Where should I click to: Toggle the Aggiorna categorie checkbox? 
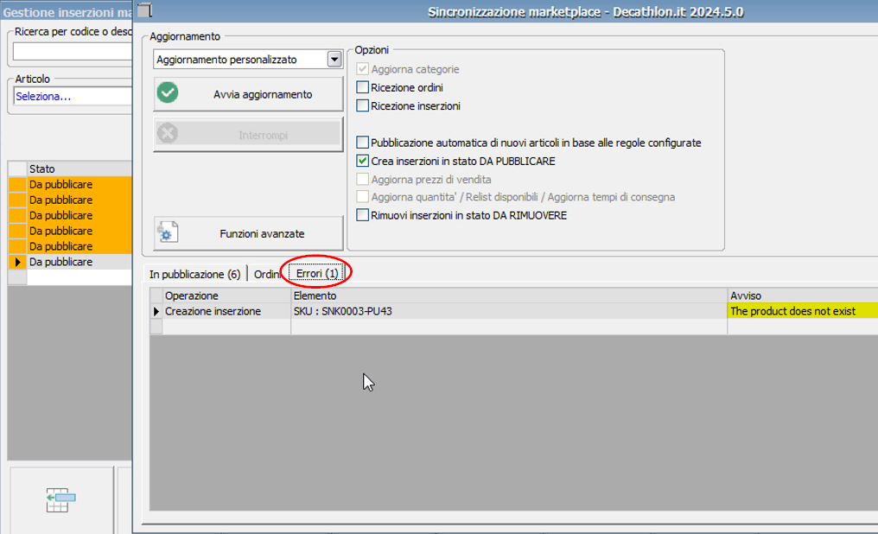pyautogui.click(x=362, y=69)
